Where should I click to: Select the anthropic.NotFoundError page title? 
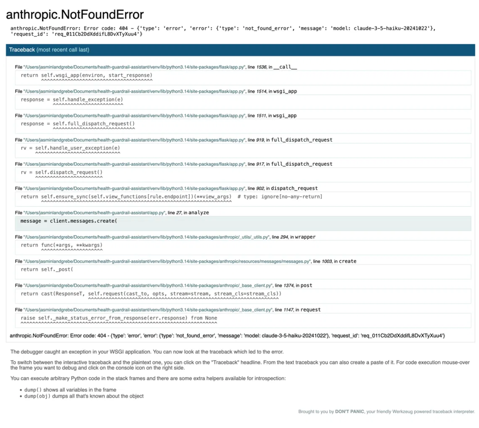[x=75, y=14]
